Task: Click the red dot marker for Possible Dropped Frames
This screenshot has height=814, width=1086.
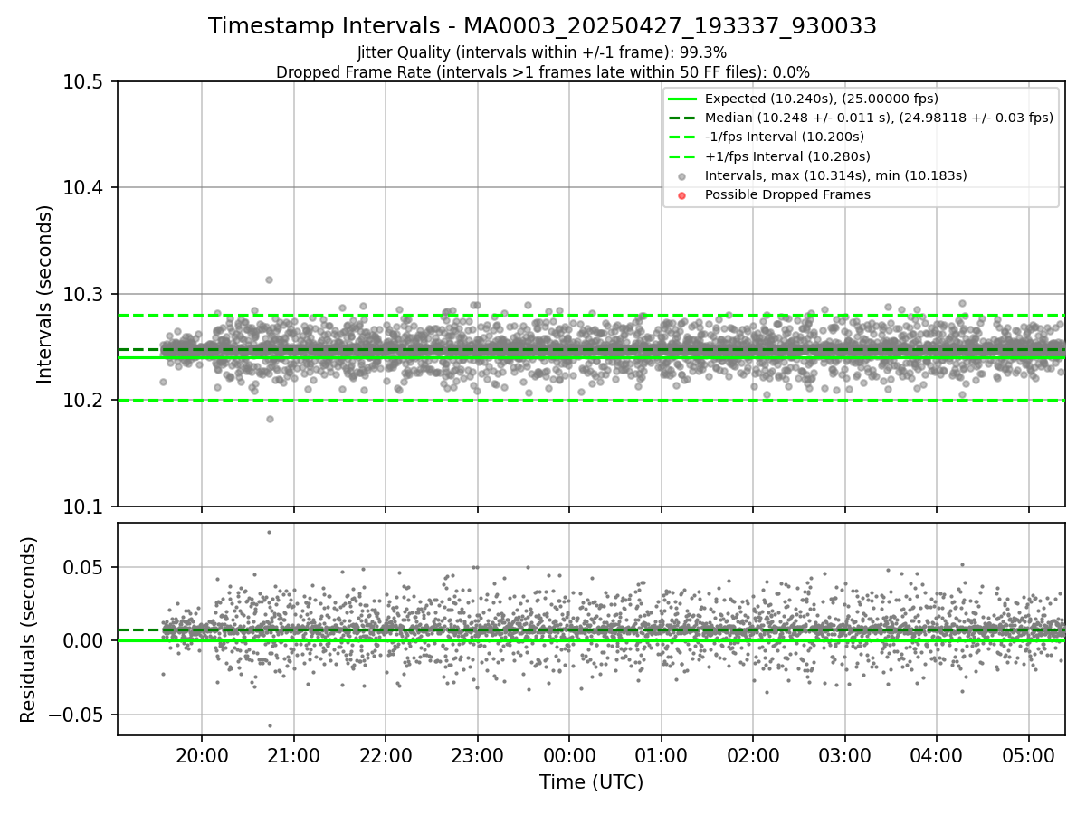Action: pyautogui.click(x=682, y=195)
